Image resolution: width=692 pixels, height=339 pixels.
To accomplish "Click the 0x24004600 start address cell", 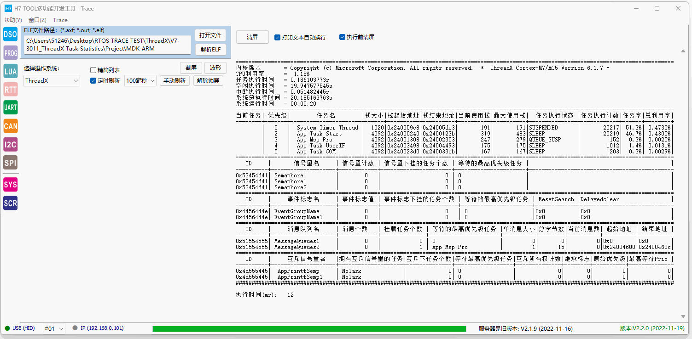I will click(x=619, y=247).
